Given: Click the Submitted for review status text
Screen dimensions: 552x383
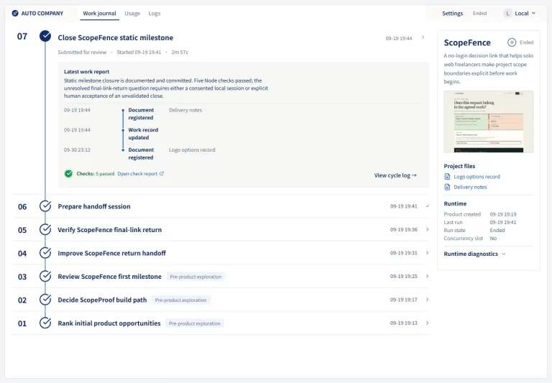Looking at the screenshot, I should [82, 52].
